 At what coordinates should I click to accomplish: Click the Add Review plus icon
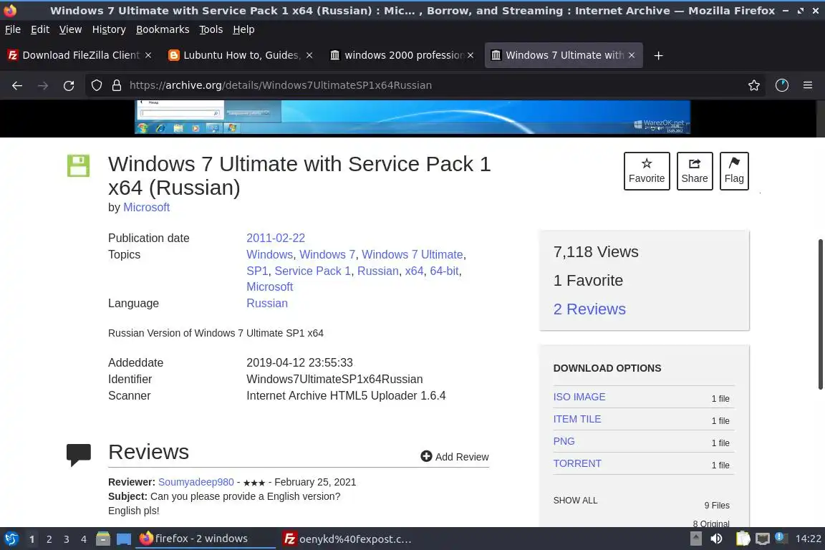pyautogui.click(x=426, y=456)
